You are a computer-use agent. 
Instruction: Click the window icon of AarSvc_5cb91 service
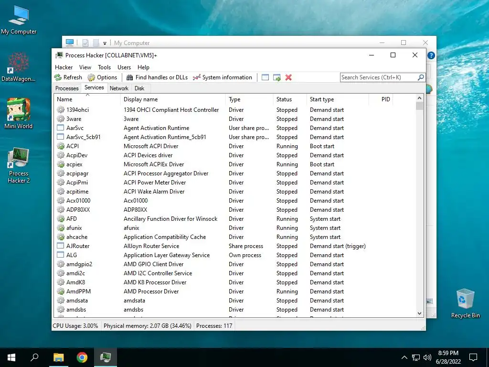pos(61,137)
